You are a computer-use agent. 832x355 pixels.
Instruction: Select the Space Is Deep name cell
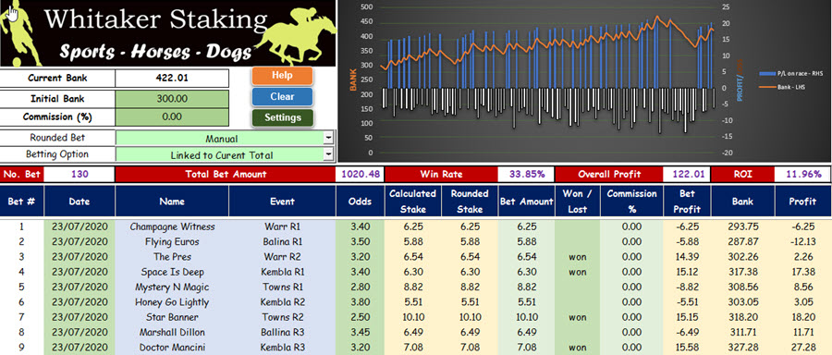172,272
